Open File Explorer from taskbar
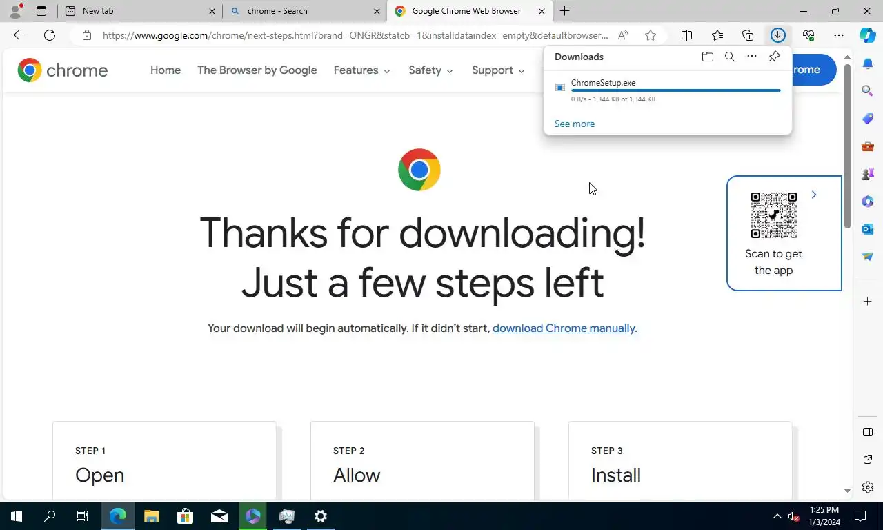Viewport: 883px width, 530px height. click(x=152, y=516)
